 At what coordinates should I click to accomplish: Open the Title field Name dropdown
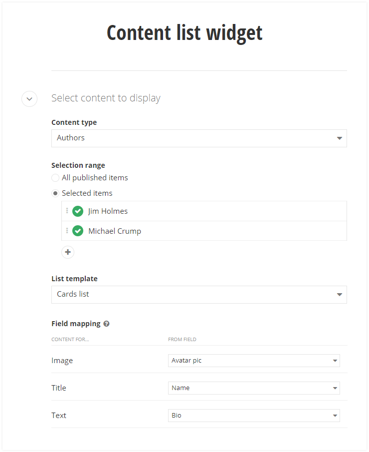point(253,388)
